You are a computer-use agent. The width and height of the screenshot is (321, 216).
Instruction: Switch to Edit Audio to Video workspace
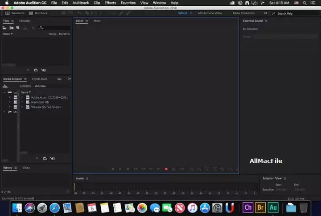(x=210, y=13)
